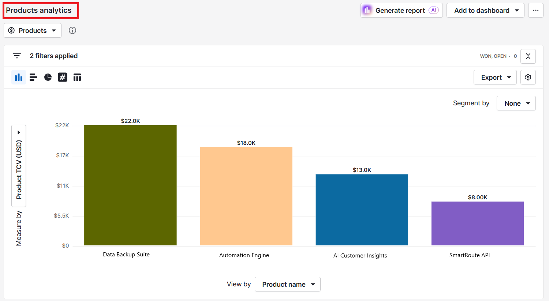Open the Export dropdown

pyautogui.click(x=495, y=77)
